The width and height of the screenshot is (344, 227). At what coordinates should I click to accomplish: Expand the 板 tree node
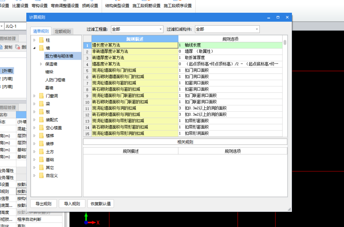click(34, 112)
